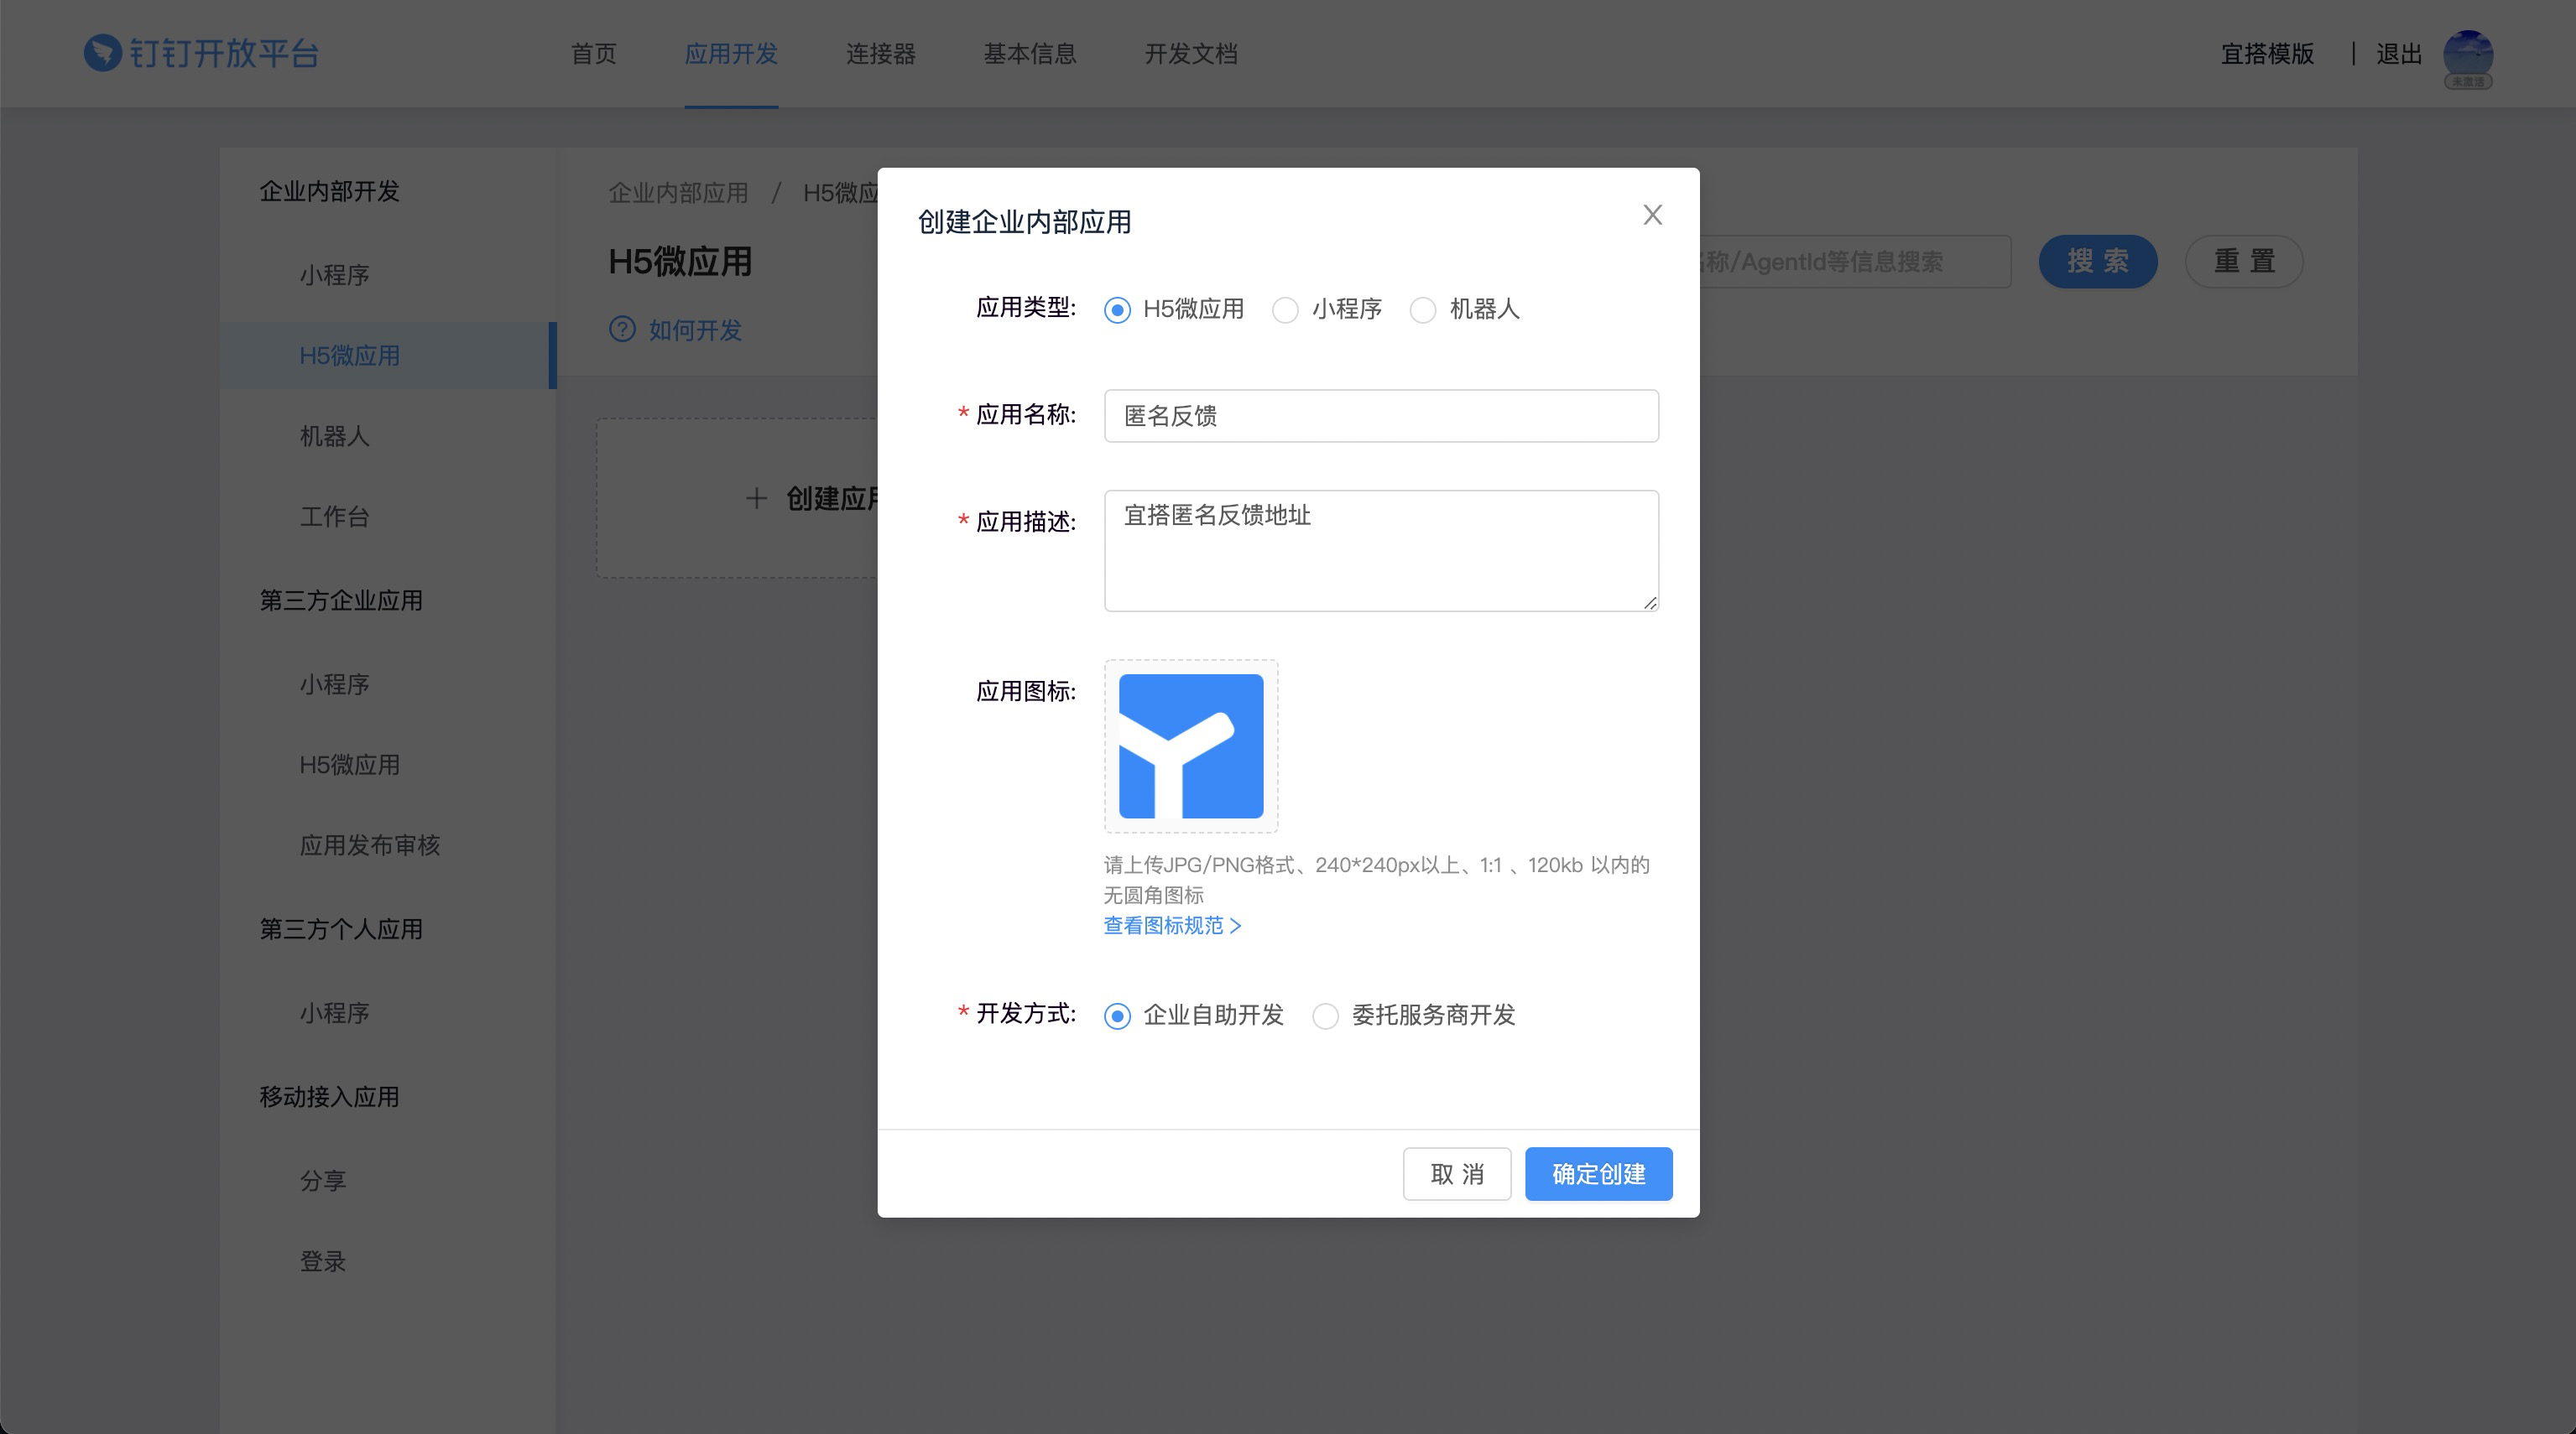Screen dimensions: 2576x1434
Task: Click the description textarea resize handle
Action: coord(1650,603)
